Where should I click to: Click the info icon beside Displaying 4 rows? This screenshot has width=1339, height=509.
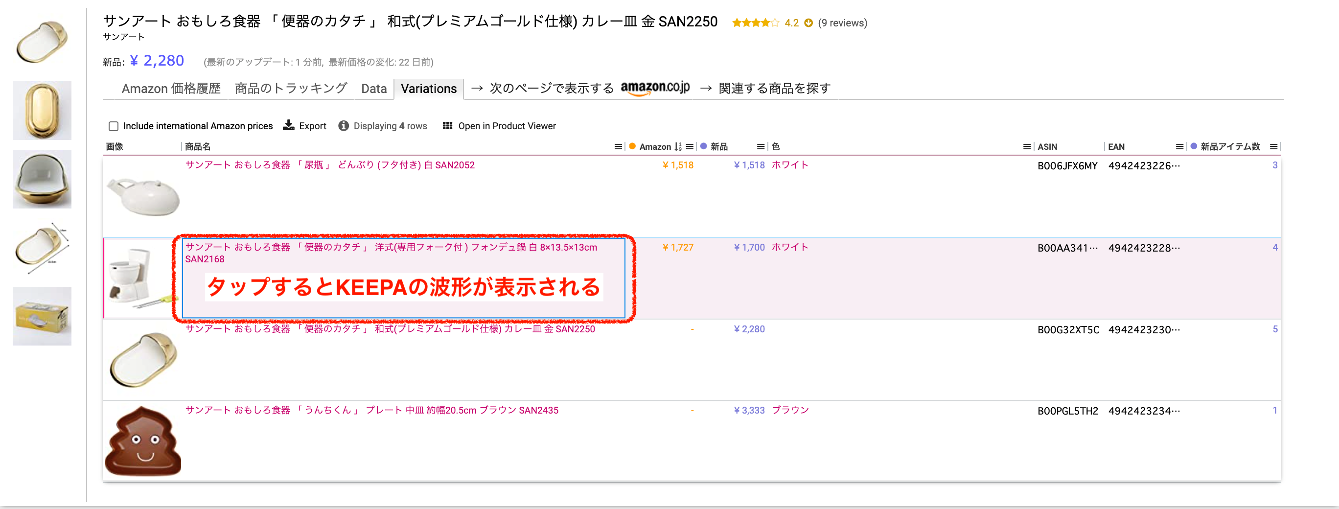pyautogui.click(x=343, y=126)
